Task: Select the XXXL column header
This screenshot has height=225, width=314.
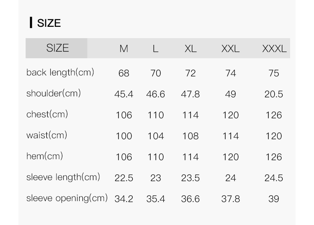Action: (x=274, y=49)
